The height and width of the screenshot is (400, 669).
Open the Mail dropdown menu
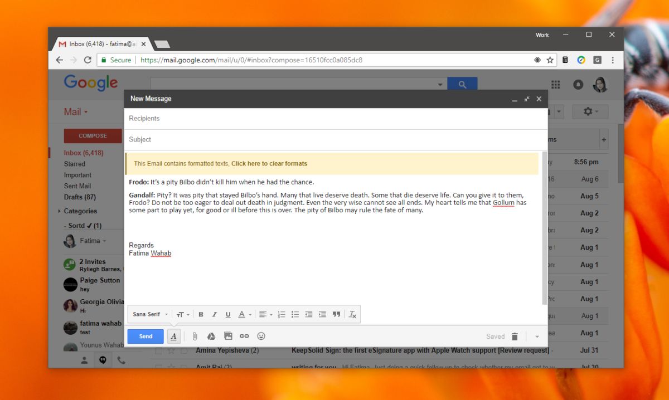76,112
